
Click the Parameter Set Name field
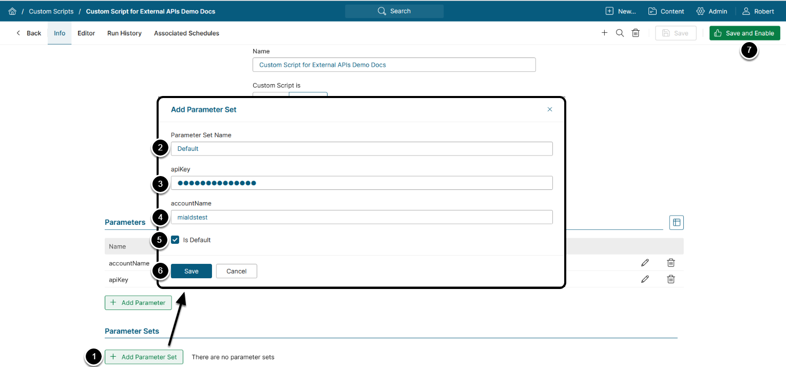pos(362,148)
